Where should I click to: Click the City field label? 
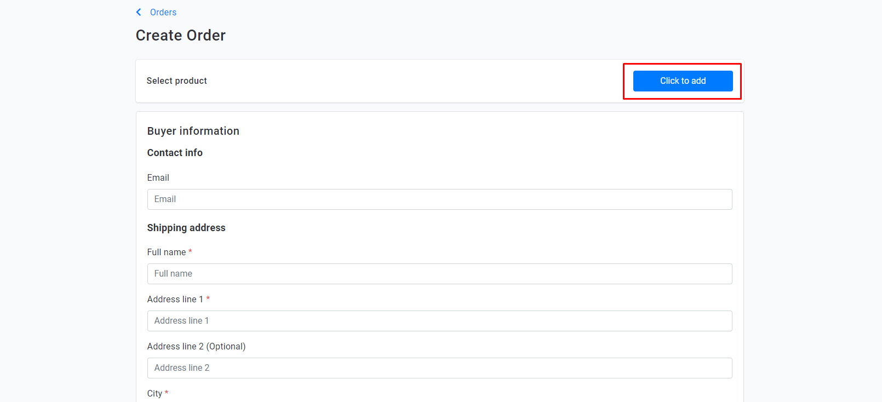154,393
